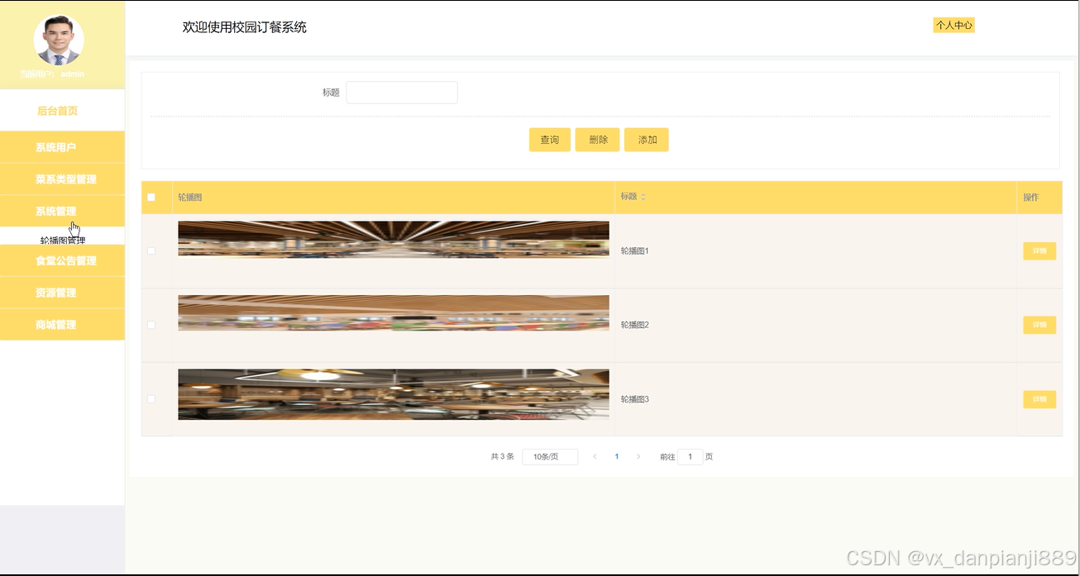The image size is (1080, 576).
Task: Open 详情 for 轮播图1
Action: (1039, 251)
